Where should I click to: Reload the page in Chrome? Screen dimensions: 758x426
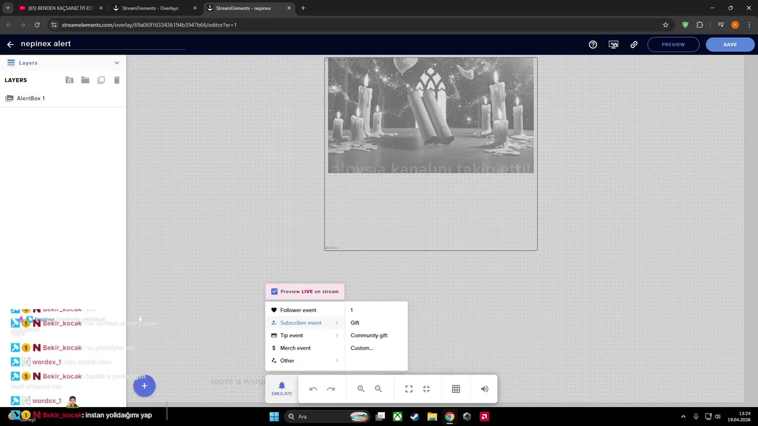coord(37,25)
